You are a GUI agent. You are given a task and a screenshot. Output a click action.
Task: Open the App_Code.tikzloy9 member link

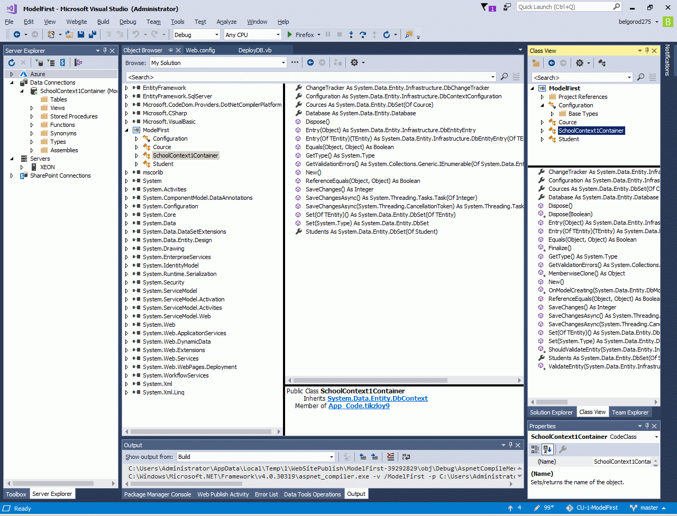[x=359, y=406]
